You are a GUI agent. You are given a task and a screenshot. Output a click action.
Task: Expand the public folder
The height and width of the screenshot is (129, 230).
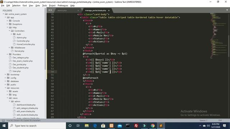[5, 85]
